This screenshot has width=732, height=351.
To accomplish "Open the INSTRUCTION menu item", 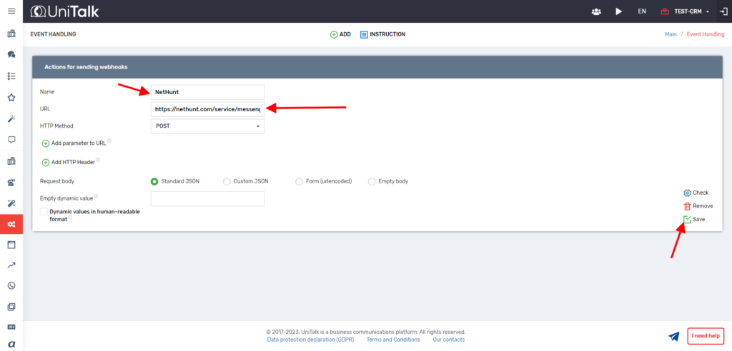I will pos(382,34).
